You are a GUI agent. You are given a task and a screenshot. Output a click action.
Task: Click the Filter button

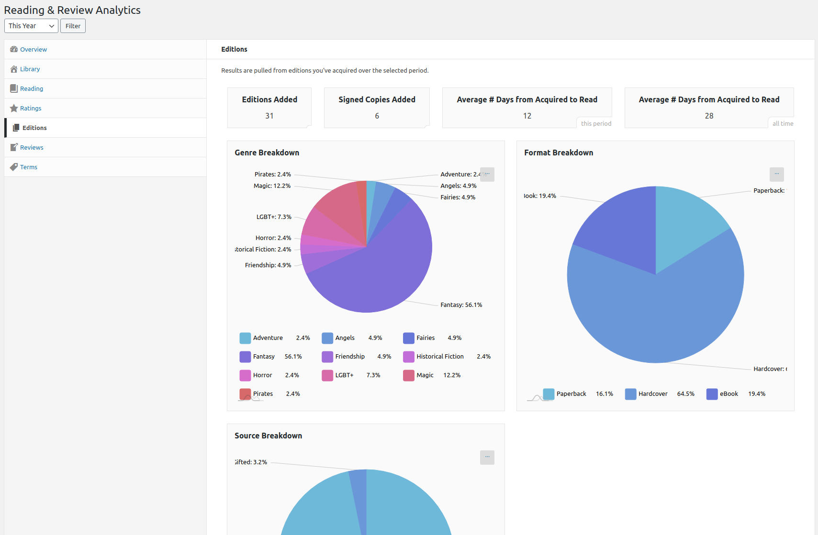click(x=73, y=26)
